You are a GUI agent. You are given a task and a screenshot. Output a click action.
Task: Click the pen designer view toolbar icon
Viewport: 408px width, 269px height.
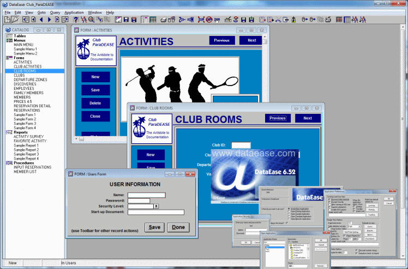[x=15, y=20]
